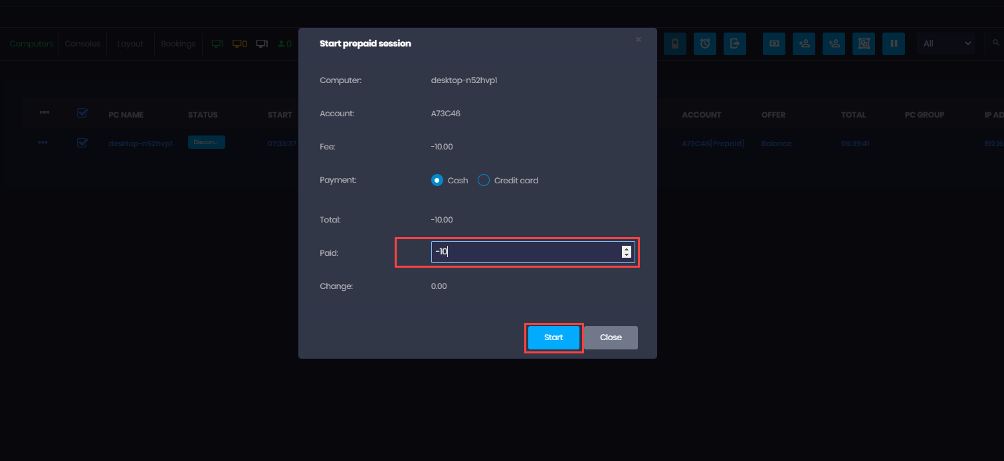Open the desktop-n52hvp1 row options menu
Image resolution: width=1004 pixels, height=461 pixels.
(43, 143)
